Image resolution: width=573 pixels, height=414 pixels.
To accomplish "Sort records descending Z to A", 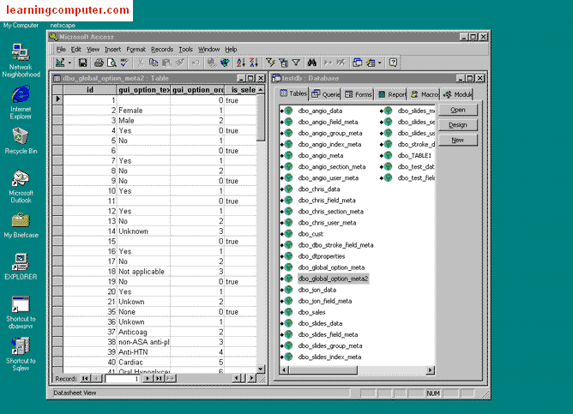I will [x=254, y=63].
